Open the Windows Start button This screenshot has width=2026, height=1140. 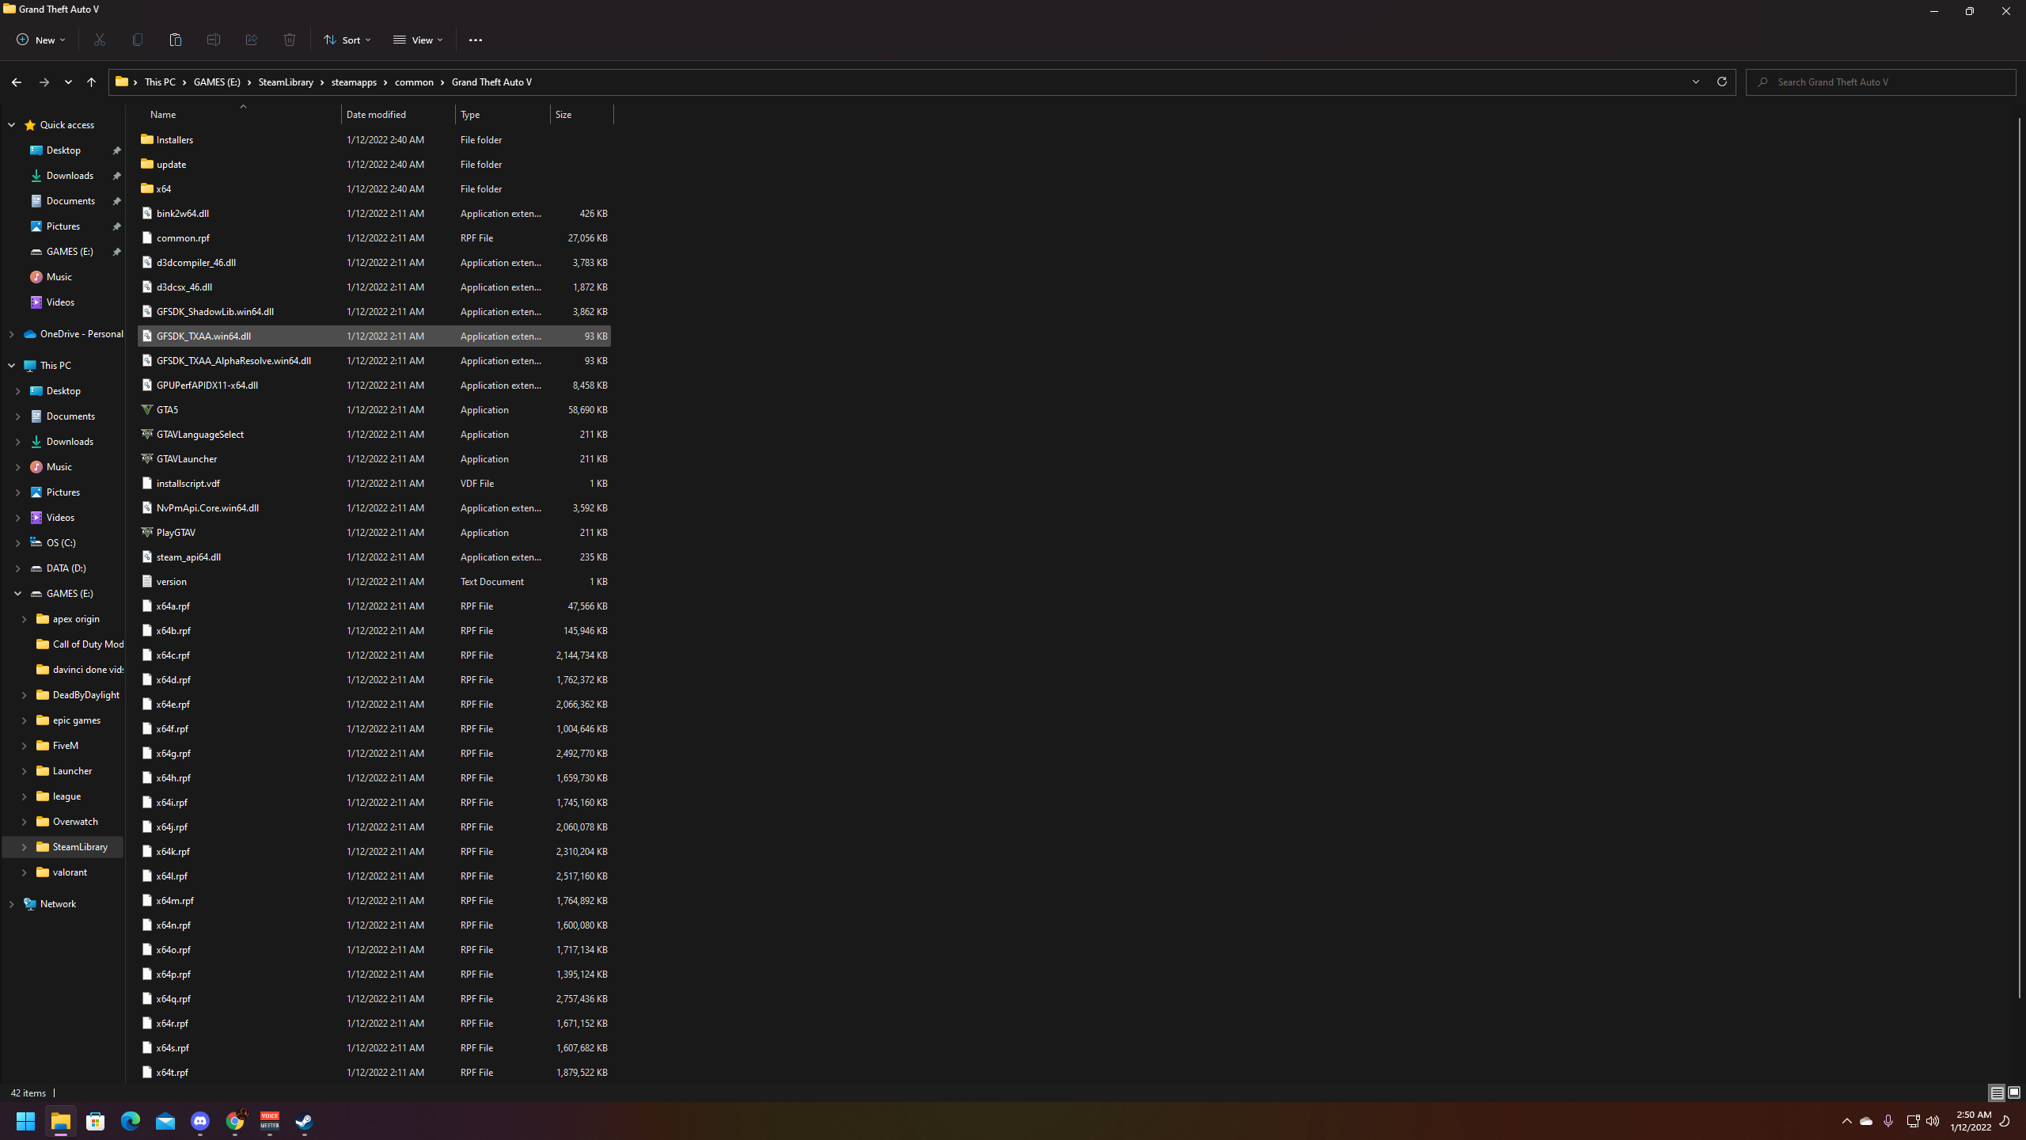point(26,1121)
